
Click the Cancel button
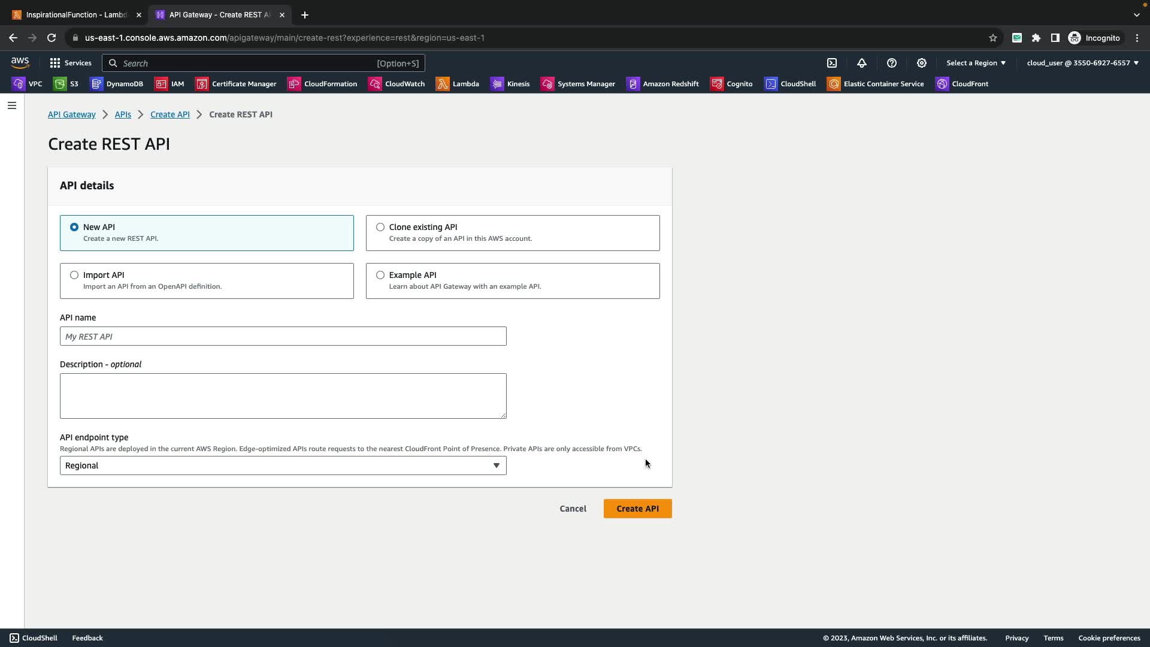click(573, 509)
